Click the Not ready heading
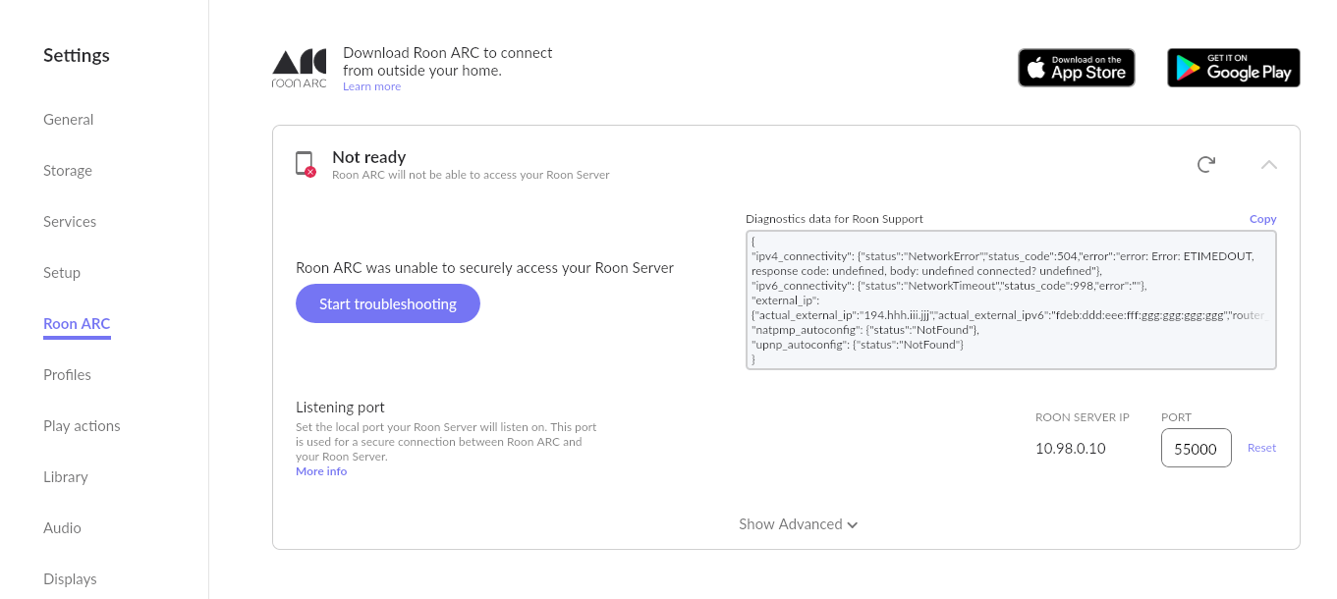Screen dimensions: 1337x599 [369, 157]
